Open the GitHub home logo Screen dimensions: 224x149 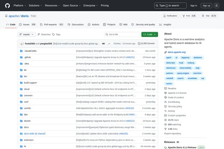(7, 6)
